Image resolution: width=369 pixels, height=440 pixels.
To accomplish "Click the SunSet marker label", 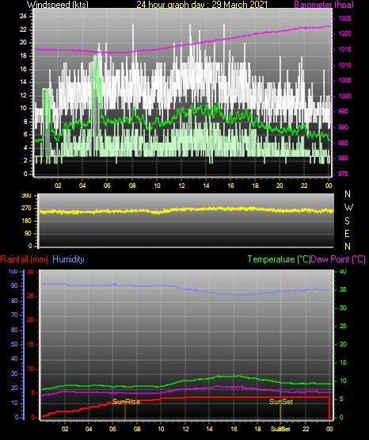I will click(281, 402).
